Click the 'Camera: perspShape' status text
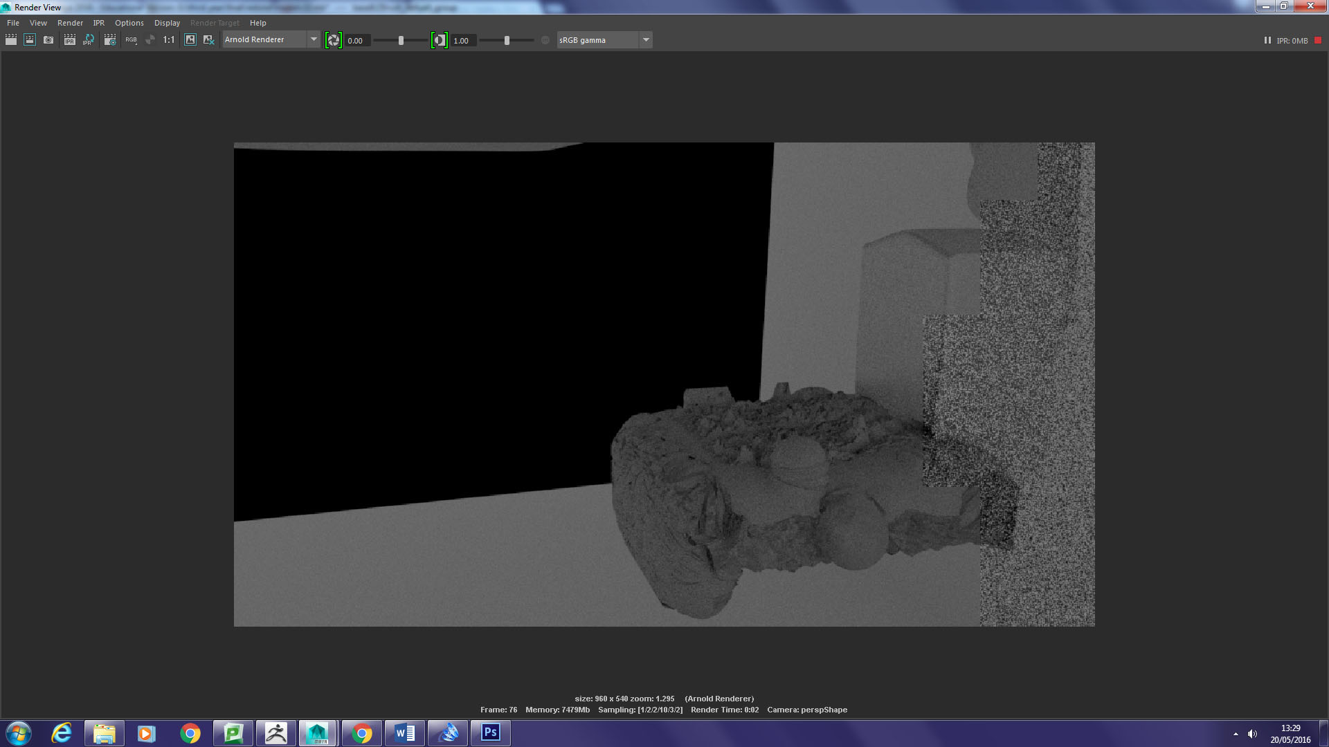Screen dimensions: 1329x747 807,710
